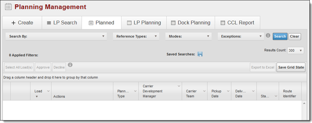This screenshot has width=312, height=123.
Task: Open the Dock Planning tab
Action: [191, 23]
